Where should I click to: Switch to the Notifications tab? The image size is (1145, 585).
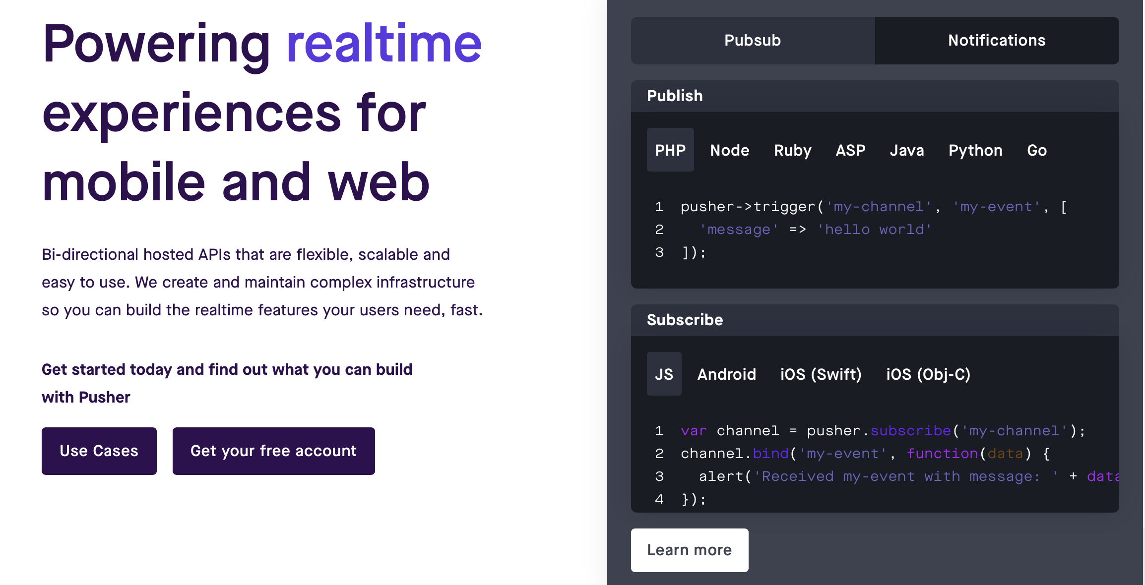pyautogui.click(x=997, y=41)
